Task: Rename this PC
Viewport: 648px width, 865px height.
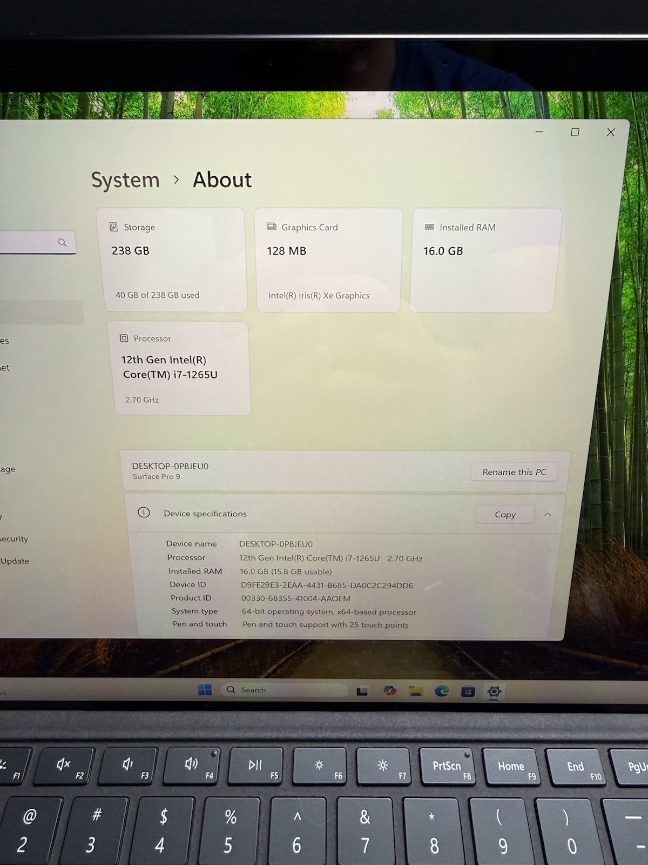Action: [514, 472]
